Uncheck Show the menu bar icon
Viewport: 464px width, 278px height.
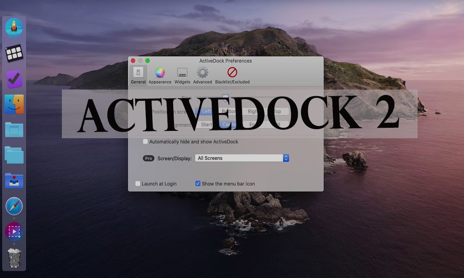coord(198,184)
